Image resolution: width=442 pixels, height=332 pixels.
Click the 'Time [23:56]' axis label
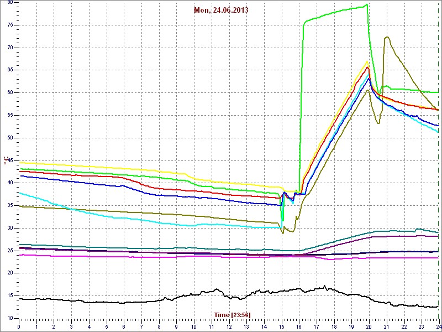click(x=232, y=314)
